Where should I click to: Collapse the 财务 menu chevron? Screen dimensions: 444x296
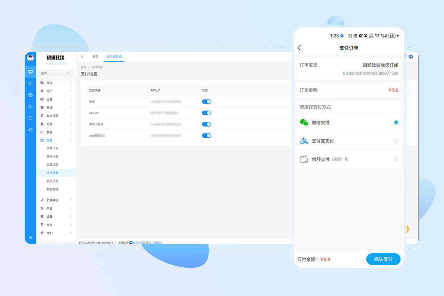(x=72, y=140)
